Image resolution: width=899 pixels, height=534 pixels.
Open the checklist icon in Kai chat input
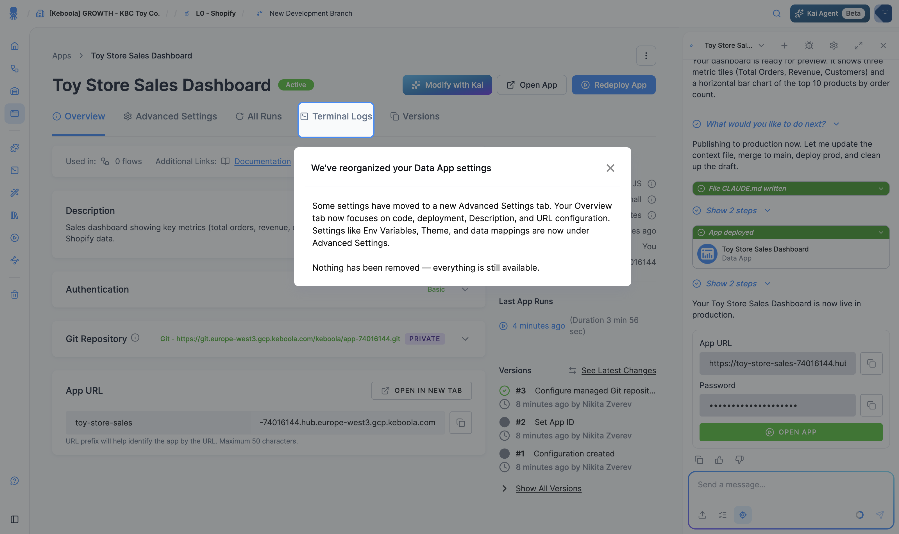tap(723, 515)
